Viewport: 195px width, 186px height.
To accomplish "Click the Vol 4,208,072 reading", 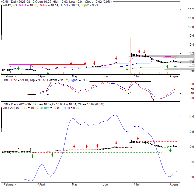I will tap(12, 108).
